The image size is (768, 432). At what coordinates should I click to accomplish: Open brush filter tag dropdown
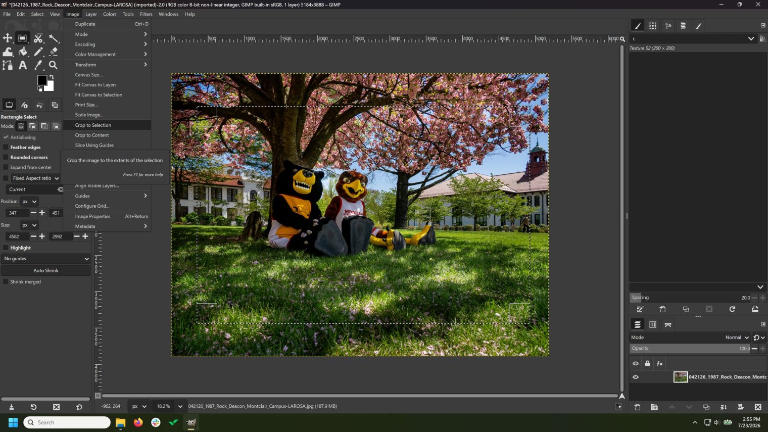[x=751, y=39]
